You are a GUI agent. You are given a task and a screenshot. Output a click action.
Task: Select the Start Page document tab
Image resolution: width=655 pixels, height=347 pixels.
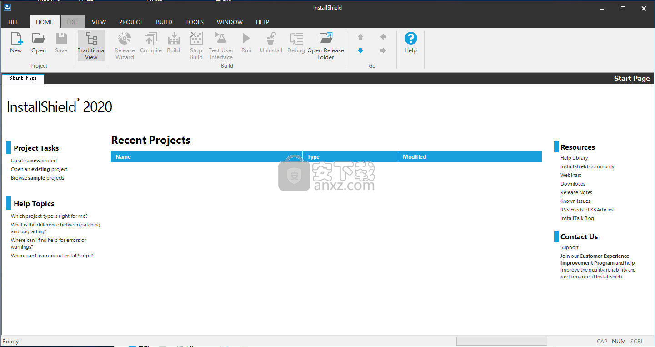click(23, 78)
